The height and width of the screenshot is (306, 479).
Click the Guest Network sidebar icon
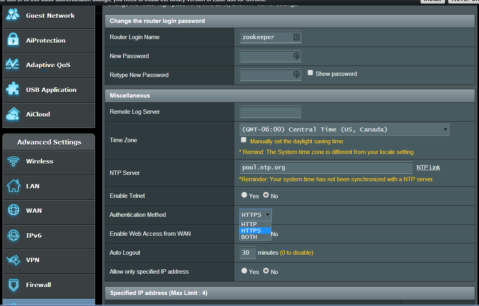pos(13,15)
